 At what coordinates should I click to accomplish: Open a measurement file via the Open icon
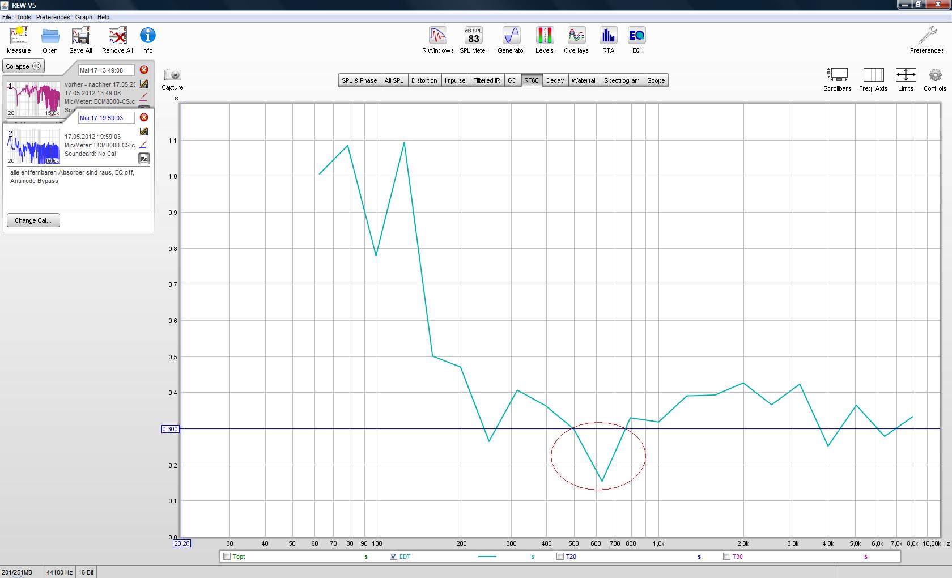[x=50, y=40]
